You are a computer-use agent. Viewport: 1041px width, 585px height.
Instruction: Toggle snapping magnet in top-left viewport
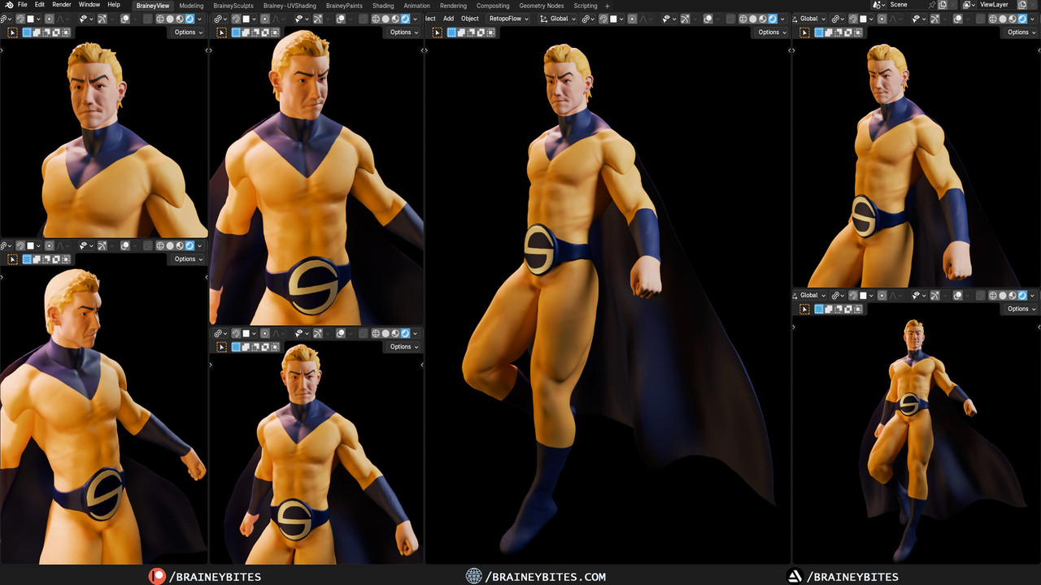pos(20,19)
